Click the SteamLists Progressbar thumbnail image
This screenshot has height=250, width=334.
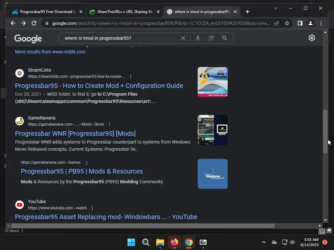coord(213,82)
